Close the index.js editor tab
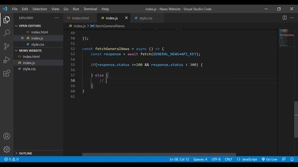Viewport: 298px width, 167px height. 126,18
